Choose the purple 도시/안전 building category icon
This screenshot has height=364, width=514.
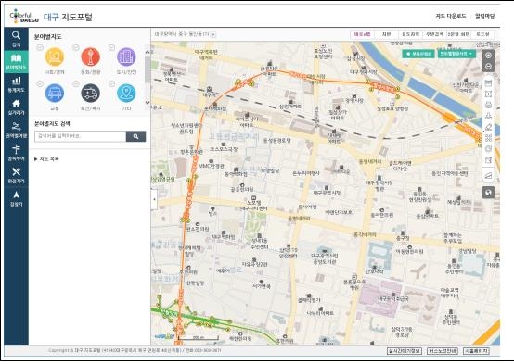click(126, 56)
